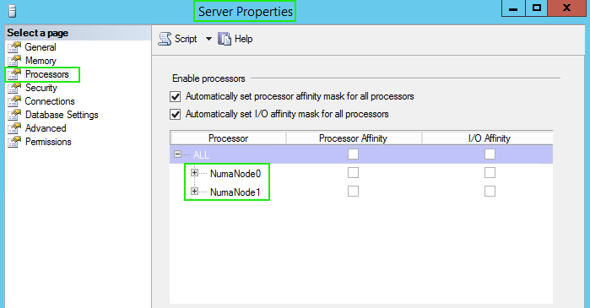Open the Database Settings page
The height and width of the screenshot is (308, 590).
pos(62,115)
